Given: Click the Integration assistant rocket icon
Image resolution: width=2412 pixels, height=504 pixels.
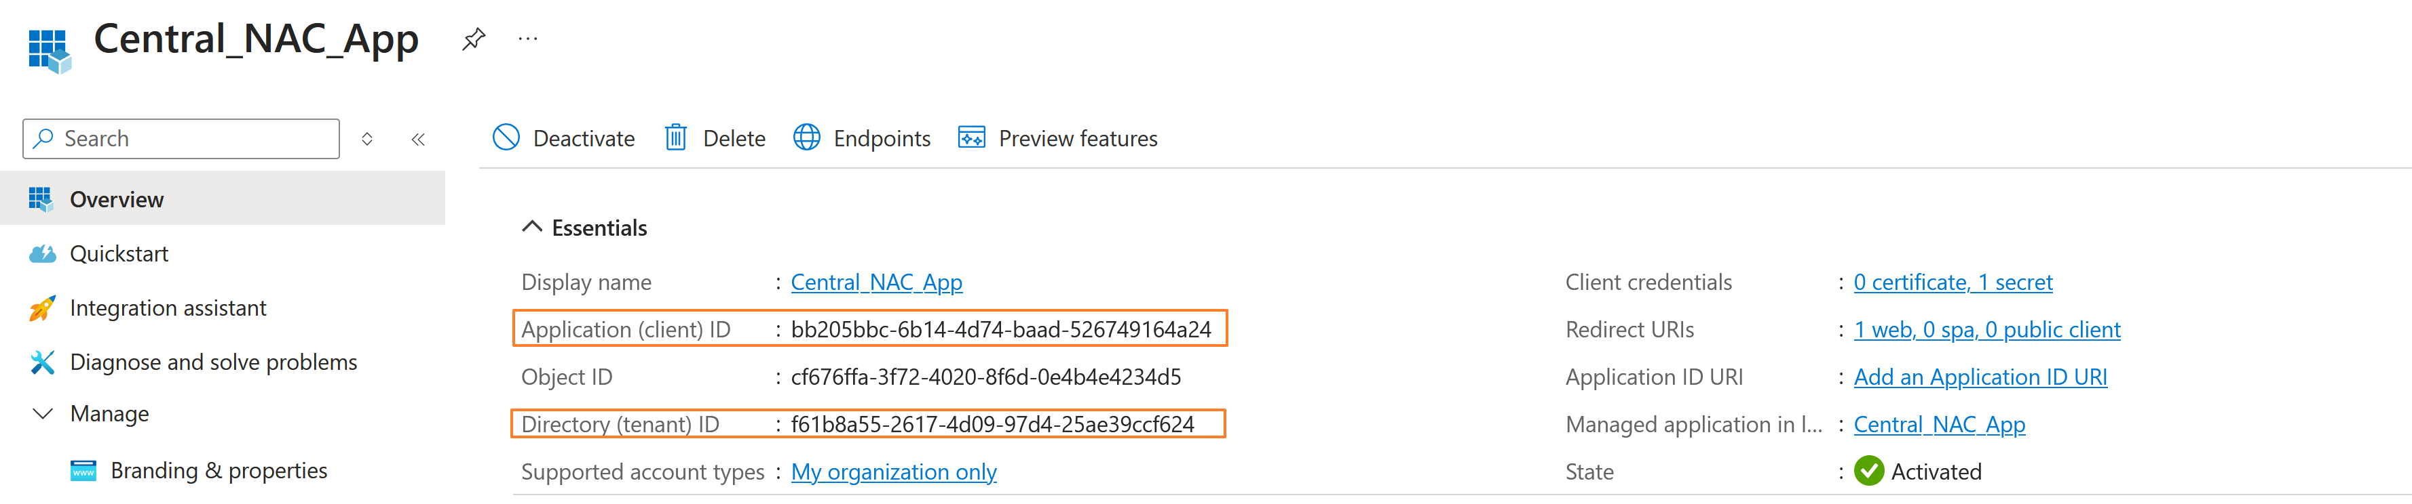Looking at the screenshot, I should pos(42,308).
